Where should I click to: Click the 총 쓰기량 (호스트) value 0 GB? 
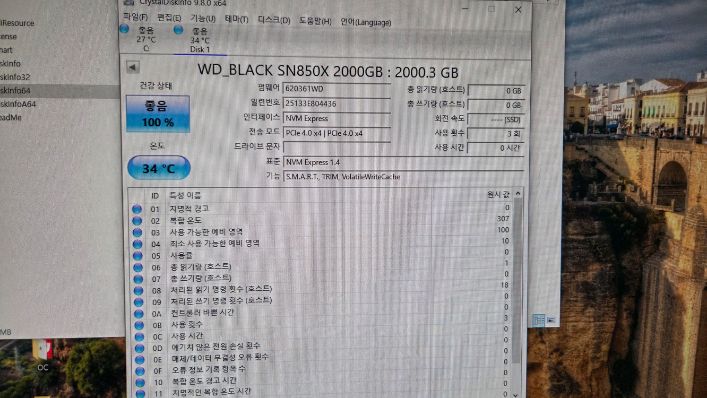(x=496, y=105)
